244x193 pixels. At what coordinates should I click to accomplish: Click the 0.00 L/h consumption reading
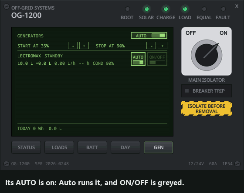tap(65, 63)
